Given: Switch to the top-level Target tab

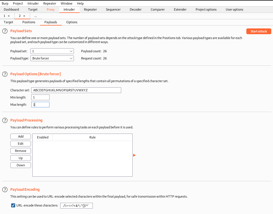Looking at the screenshot, I should point(33,9).
